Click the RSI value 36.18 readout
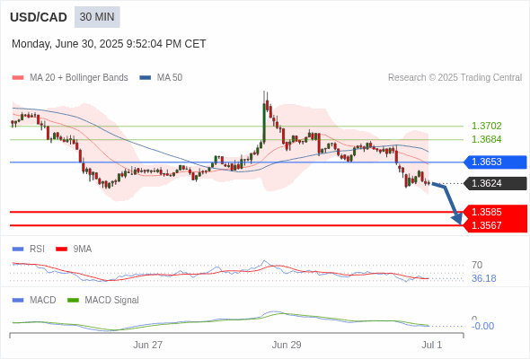This screenshot has height=359, width=530. pyautogui.click(x=483, y=278)
